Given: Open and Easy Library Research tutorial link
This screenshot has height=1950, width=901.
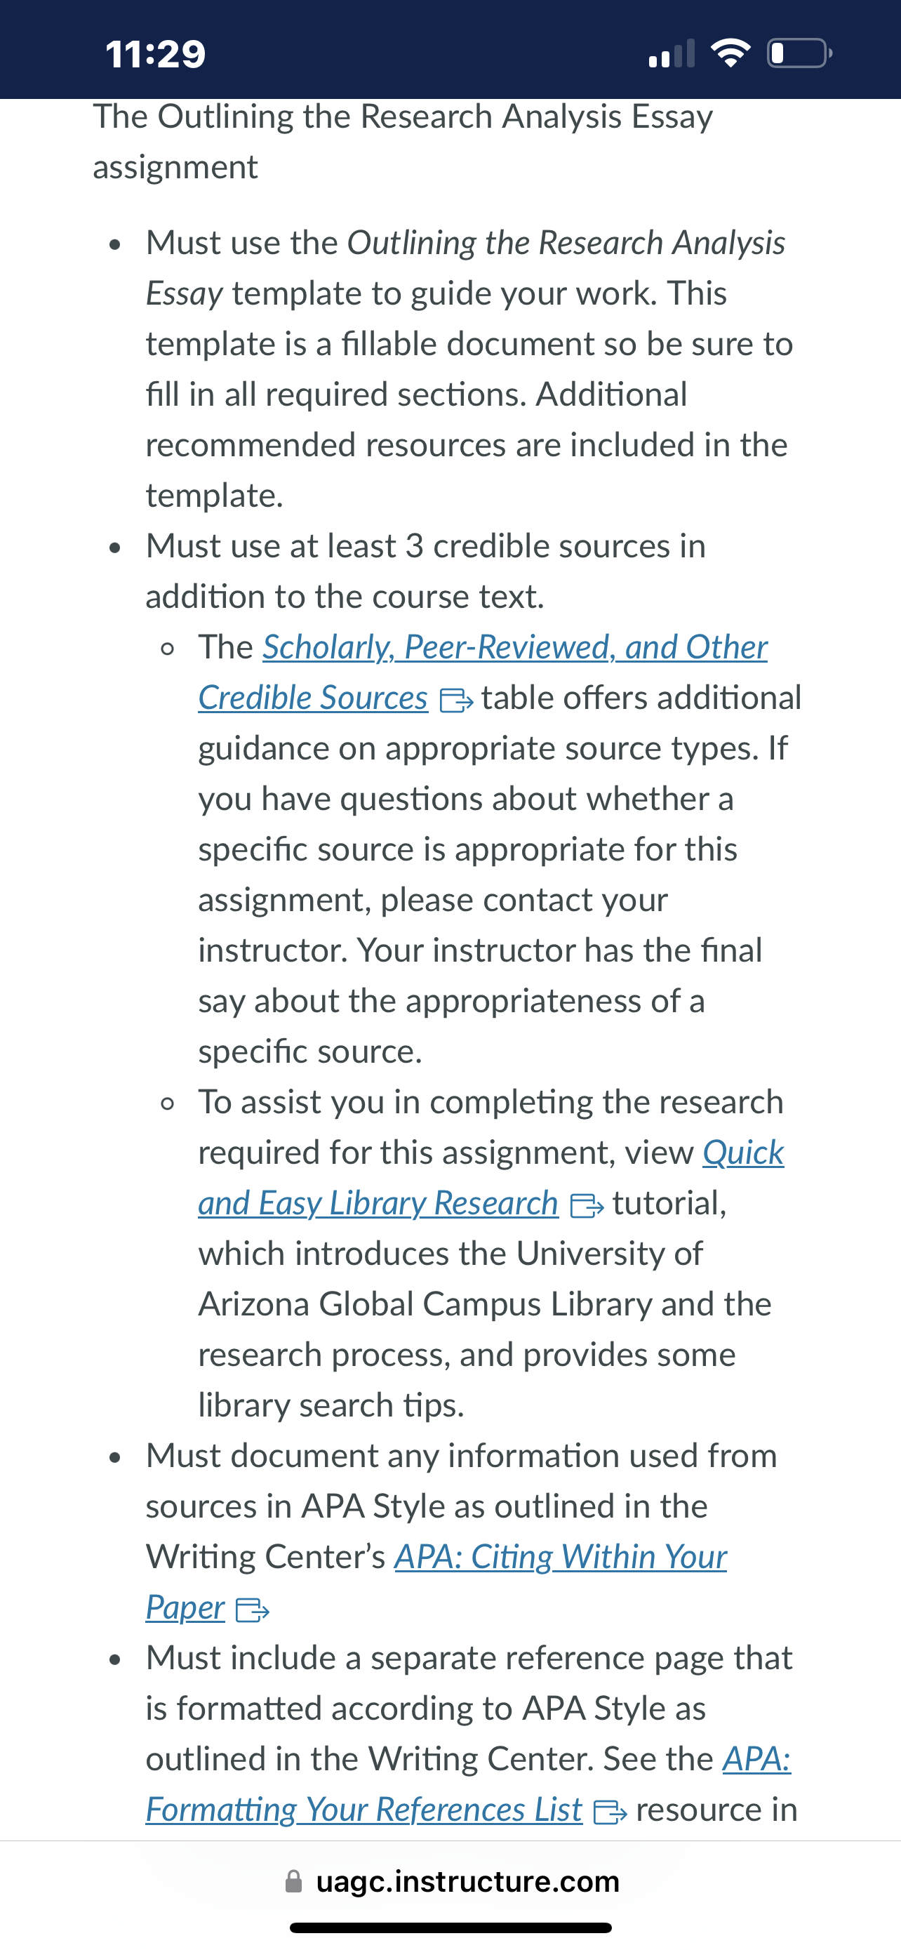Looking at the screenshot, I should click(x=378, y=1204).
